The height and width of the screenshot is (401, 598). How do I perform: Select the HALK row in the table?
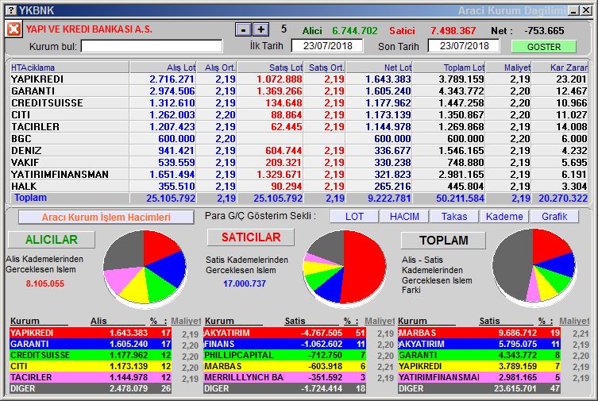click(x=299, y=186)
